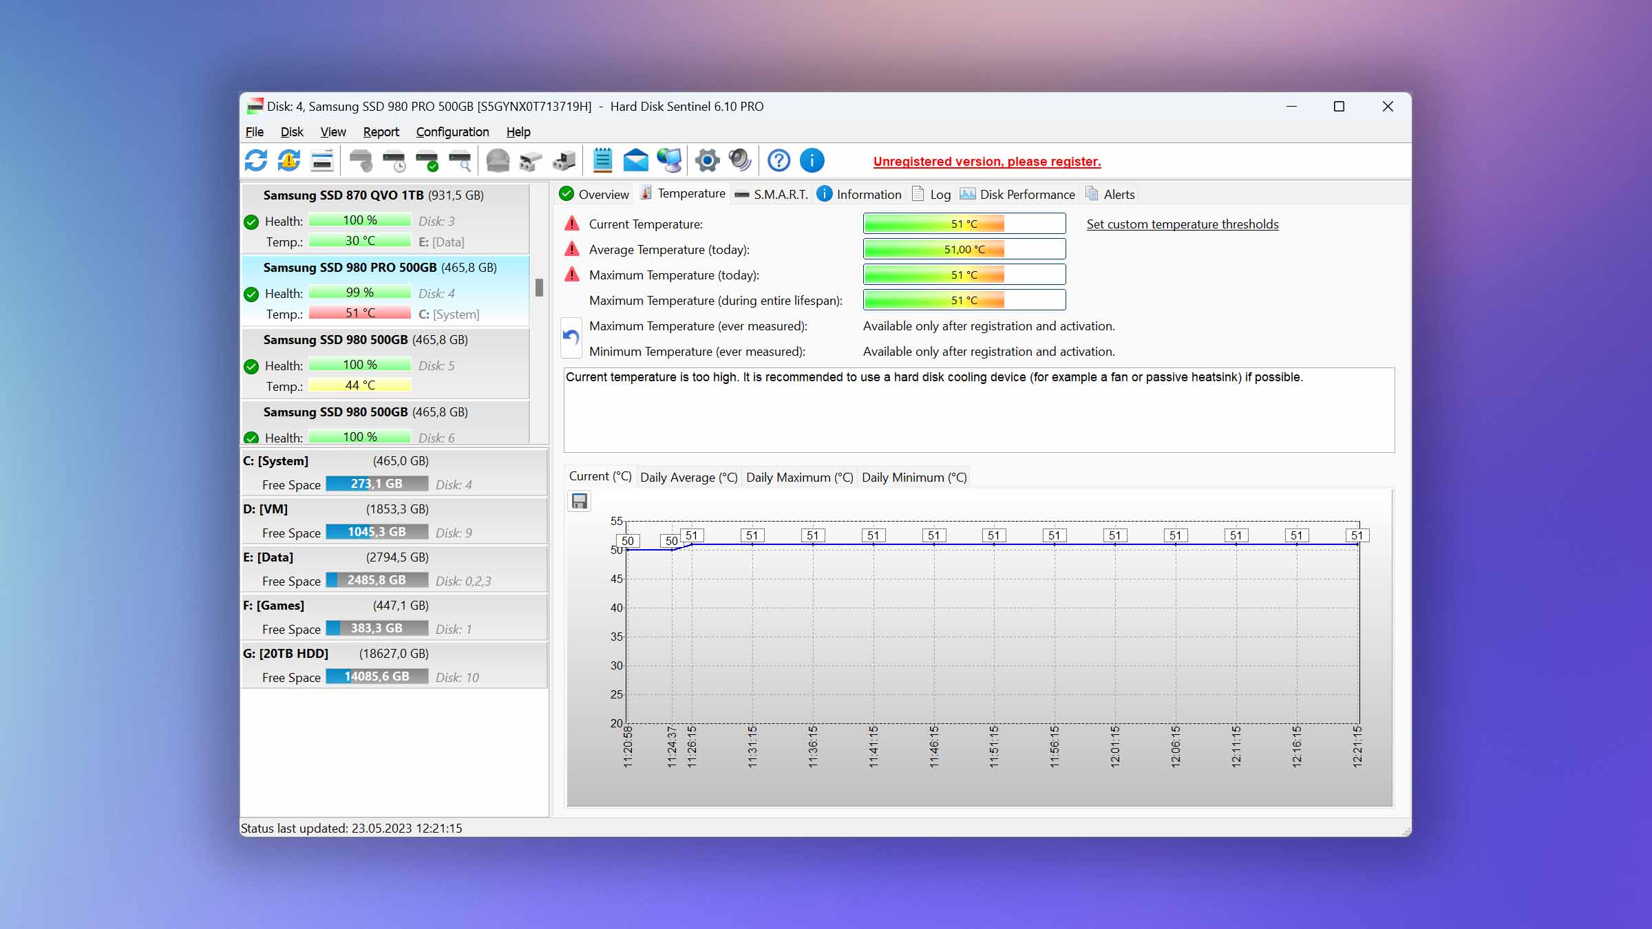1652x929 pixels.
Task: Click 'Status last updated' status bar text
Action: pos(352,829)
